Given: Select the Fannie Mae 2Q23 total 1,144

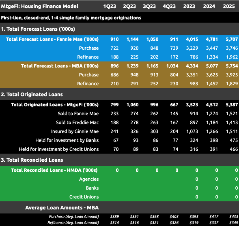Looking at the screenshot, I should pos(132,39).
